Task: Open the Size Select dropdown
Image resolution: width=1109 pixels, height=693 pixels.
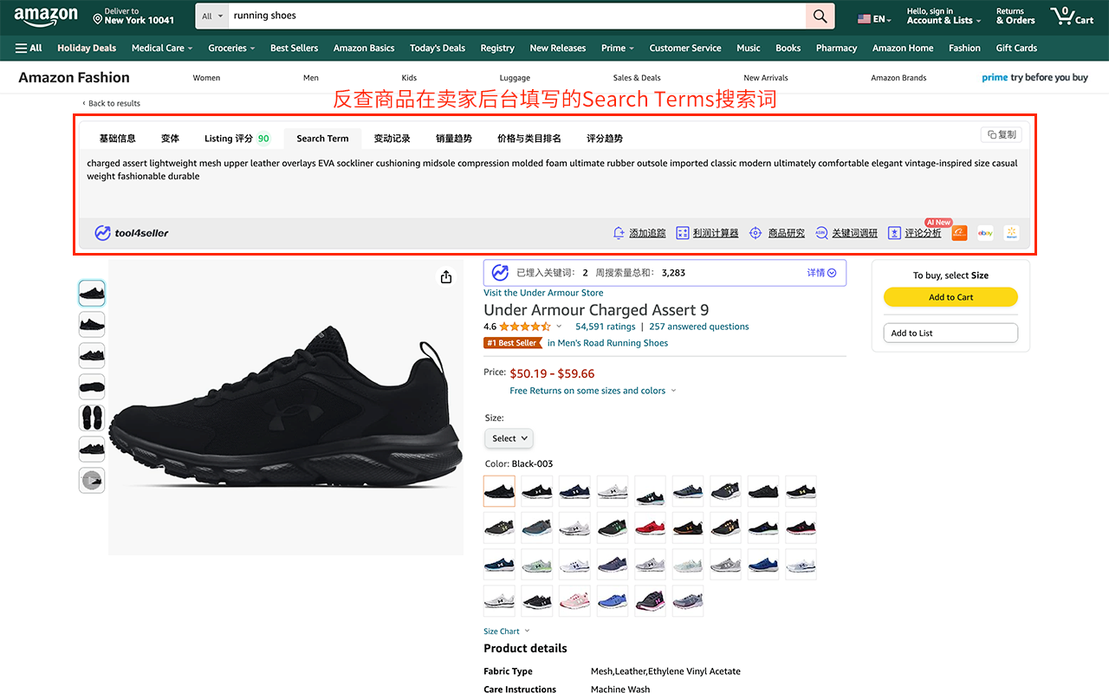Action: pos(509,438)
